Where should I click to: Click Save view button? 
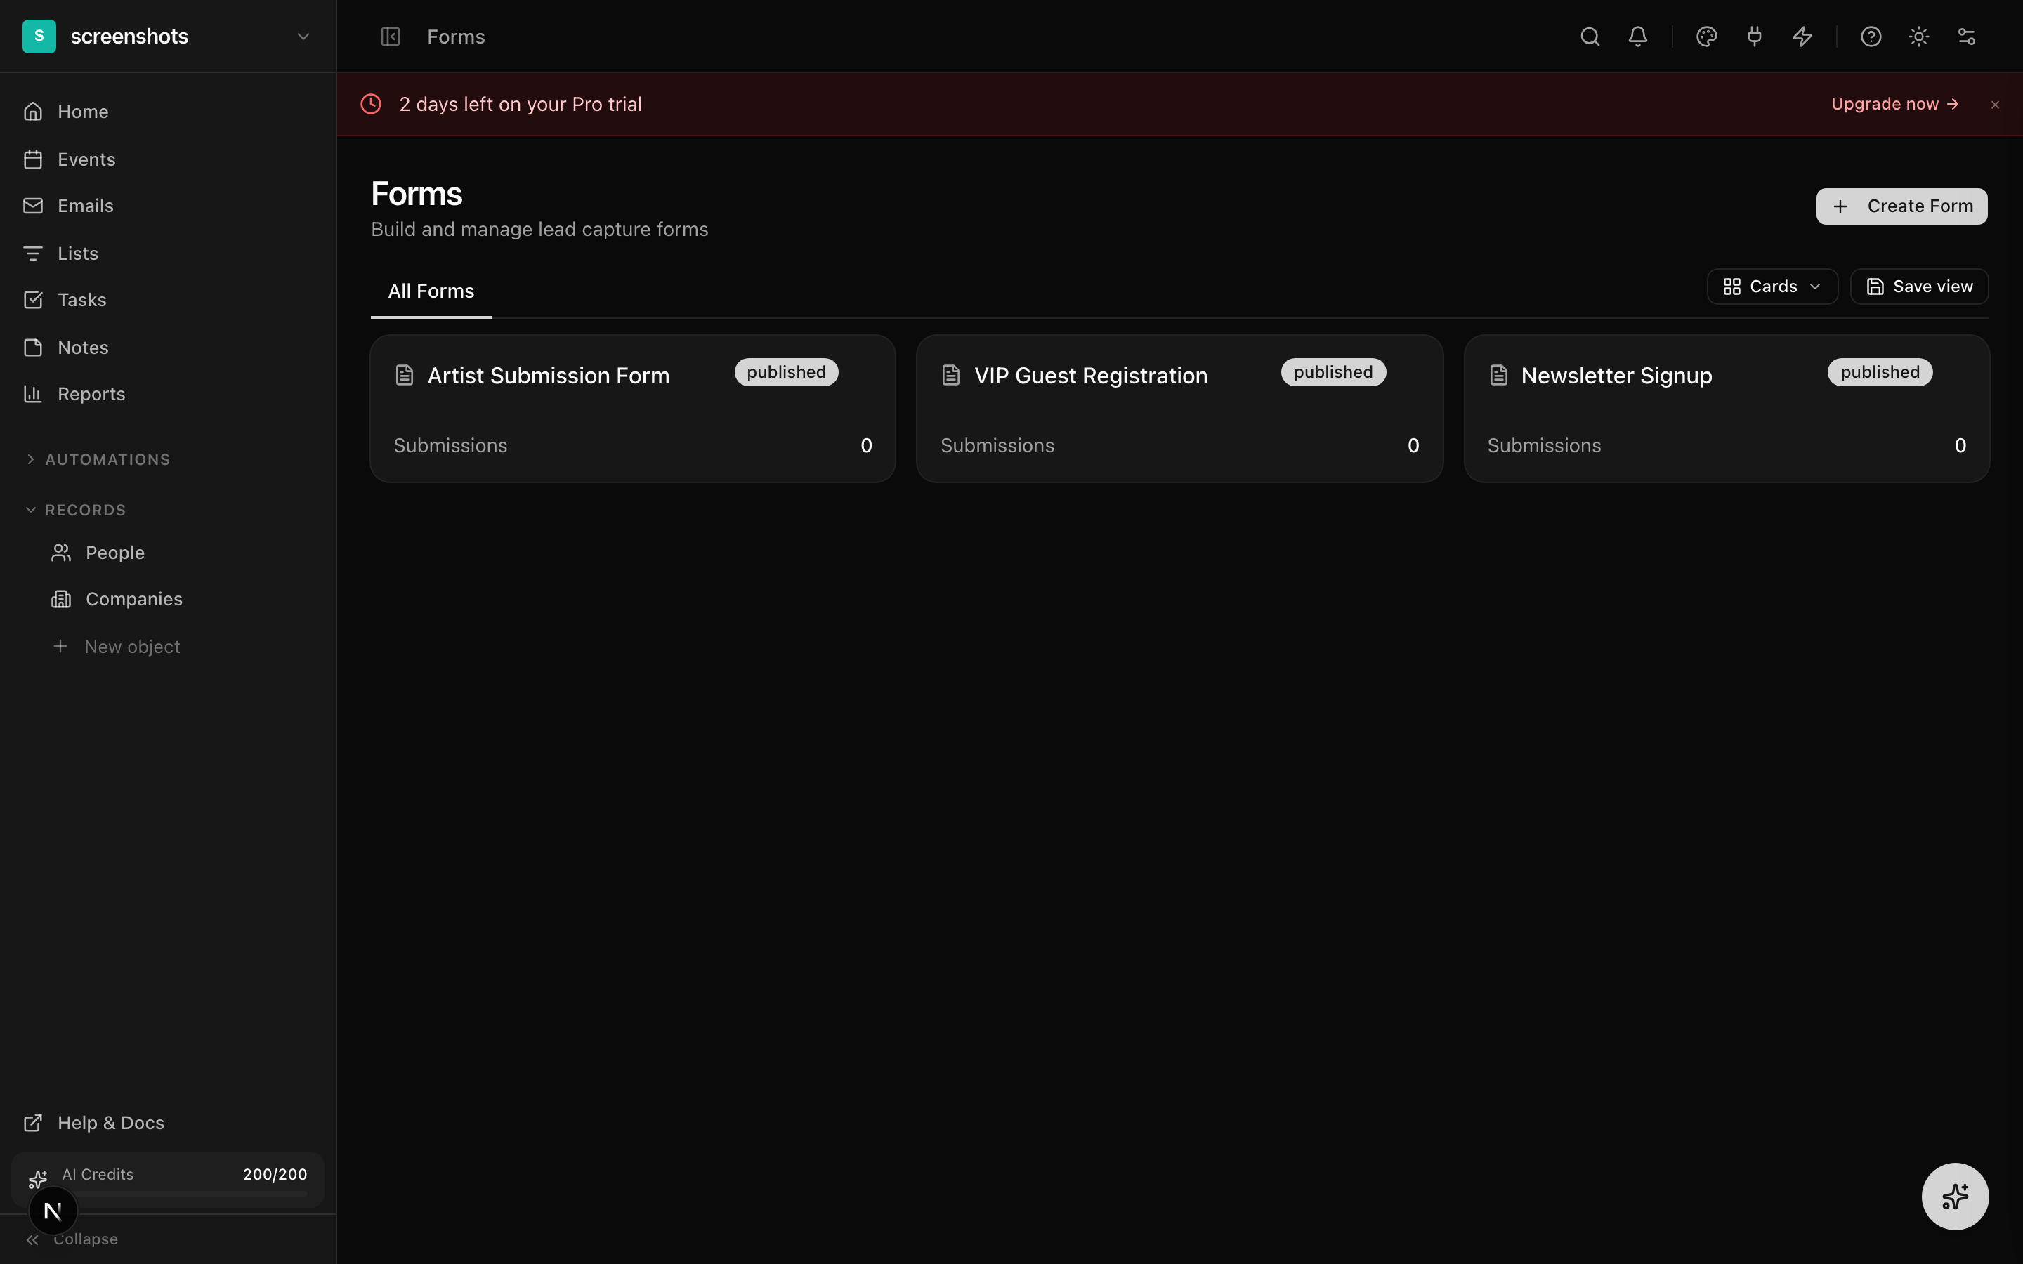coord(1918,287)
